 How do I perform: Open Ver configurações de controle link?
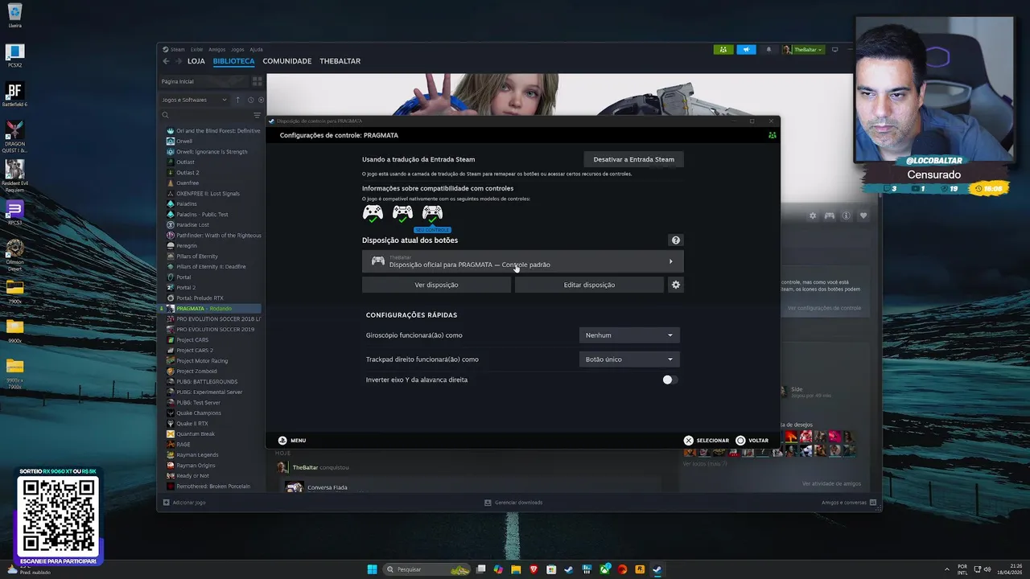pyautogui.click(x=824, y=308)
